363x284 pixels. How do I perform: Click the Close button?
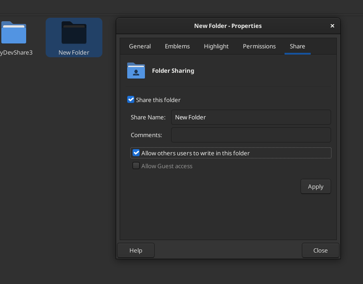pyautogui.click(x=320, y=250)
